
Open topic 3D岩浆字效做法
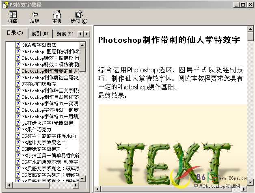coord(39,45)
